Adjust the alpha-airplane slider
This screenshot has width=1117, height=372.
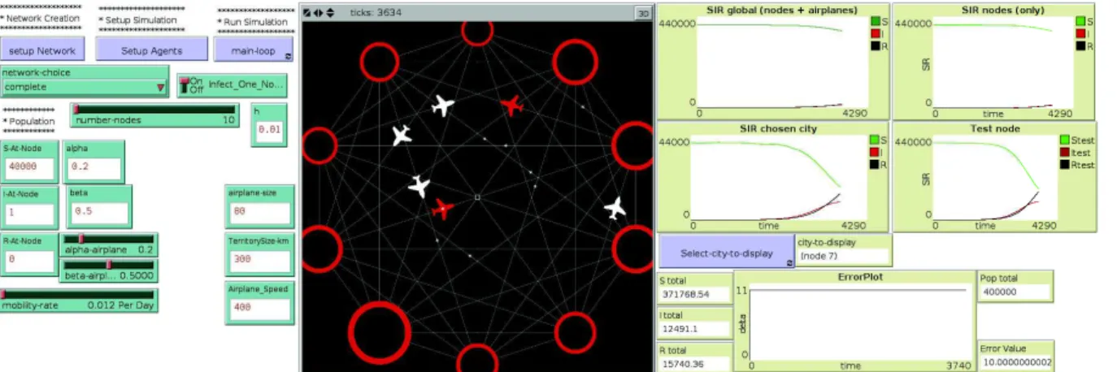(x=109, y=244)
